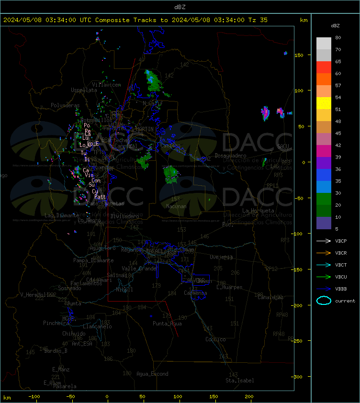The image size is (360, 403).
Task: Click the La Horqueta map label
Action: click(258, 211)
